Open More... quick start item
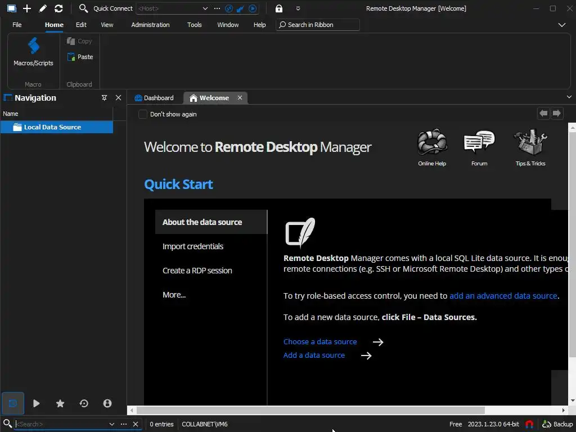The image size is (576, 432). [x=174, y=295]
